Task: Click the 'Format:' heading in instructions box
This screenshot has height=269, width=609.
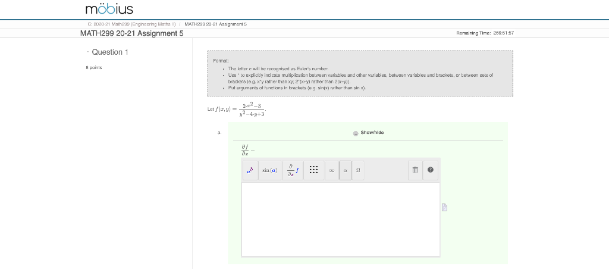Action: [221, 61]
